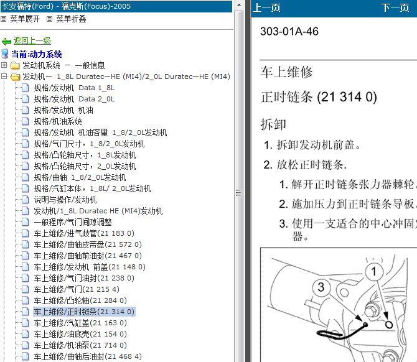
Task: Click the green back arrow icon
Action: (6, 42)
